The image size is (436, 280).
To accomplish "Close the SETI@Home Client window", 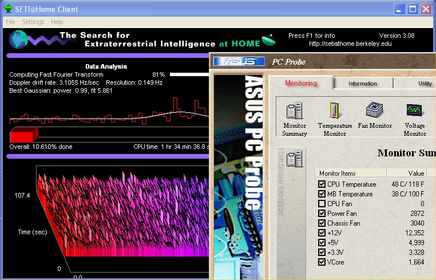I will tap(426, 9).
